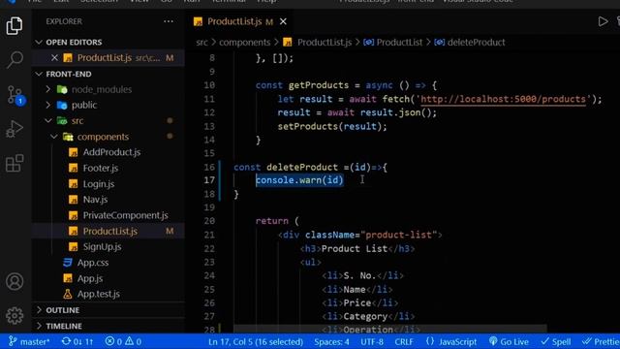Open AddProduct.js file
The width and height of the screenshot is (620, 349).
pyautogui.click(x=111, y=152)
